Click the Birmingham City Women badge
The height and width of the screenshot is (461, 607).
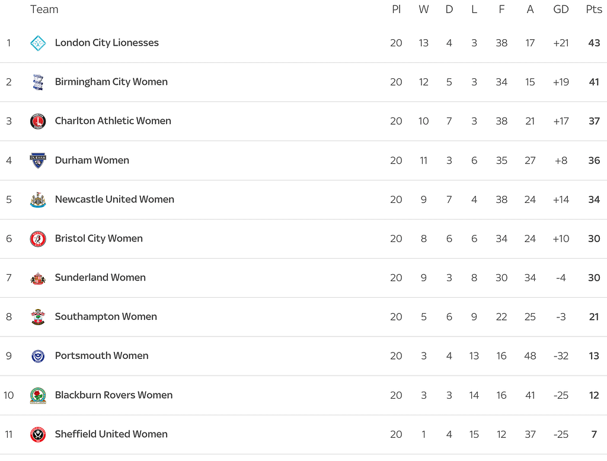point(38,82)
